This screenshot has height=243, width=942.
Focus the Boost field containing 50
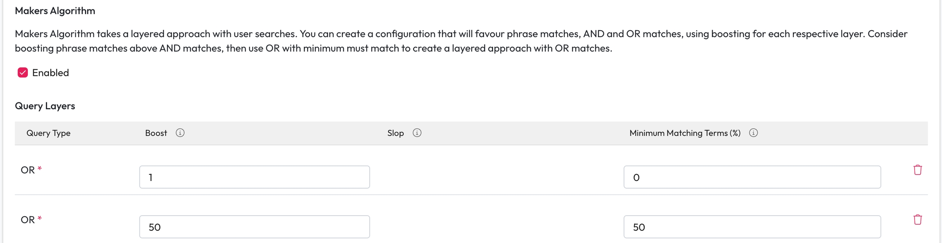click(x=254, y=227)
